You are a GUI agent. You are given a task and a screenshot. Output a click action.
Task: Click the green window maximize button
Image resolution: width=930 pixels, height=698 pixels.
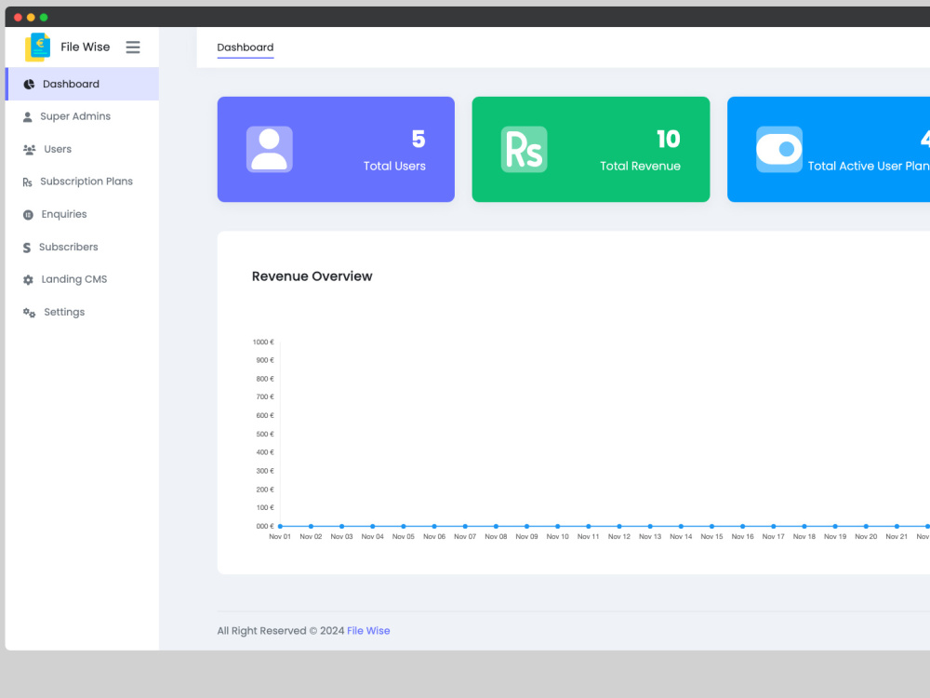44,17
